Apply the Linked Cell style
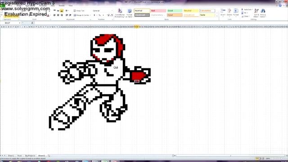This screenshot has height=162, width=288. 191,15
